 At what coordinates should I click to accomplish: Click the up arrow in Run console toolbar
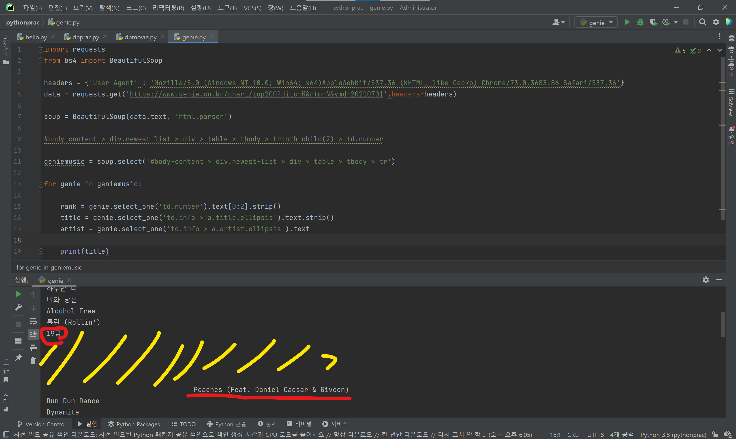click(33, 295)
